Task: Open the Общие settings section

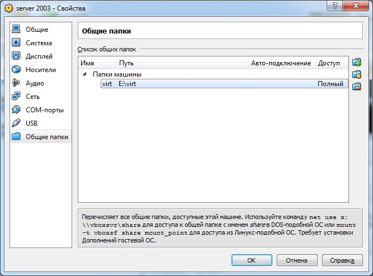Action: [x=37, y=30]
